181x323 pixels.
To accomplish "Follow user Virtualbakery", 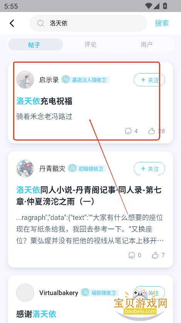I will [149, 292].
